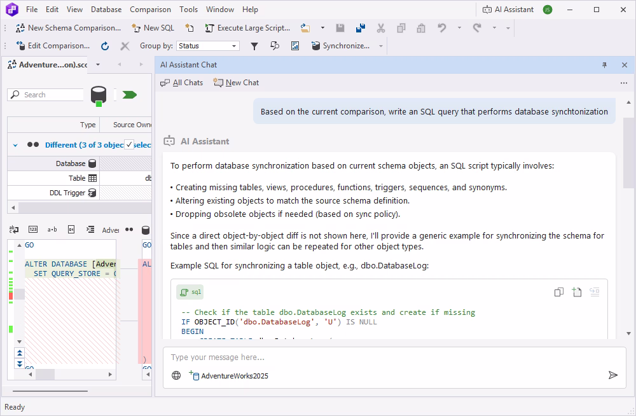Click the Undo arrow icon
The height and width of the screenshot is (416, 636).
pos(442,28)
